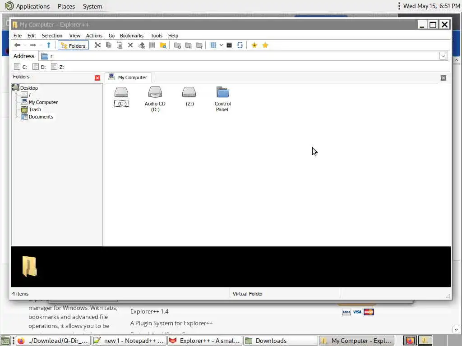Screen dimensions: 462x346
Task: Open the Bookmarks menu
Action: pyautogui.click(x=131, y=36)
